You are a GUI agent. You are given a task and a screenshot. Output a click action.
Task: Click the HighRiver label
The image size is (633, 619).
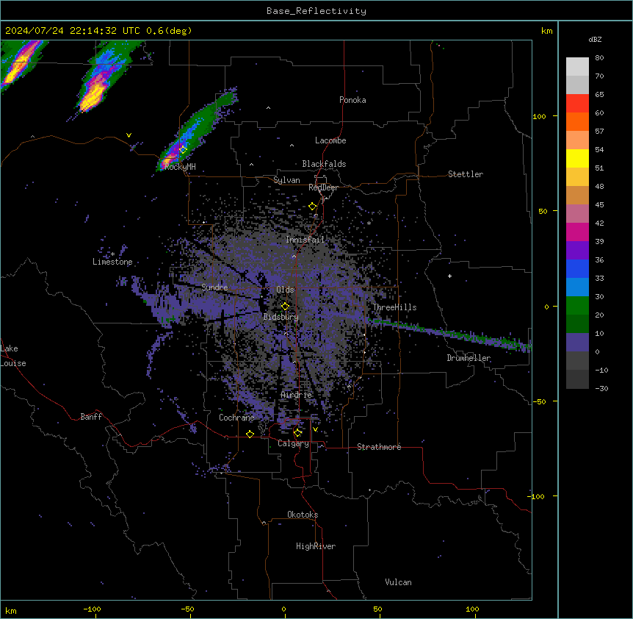pos(316,546)
